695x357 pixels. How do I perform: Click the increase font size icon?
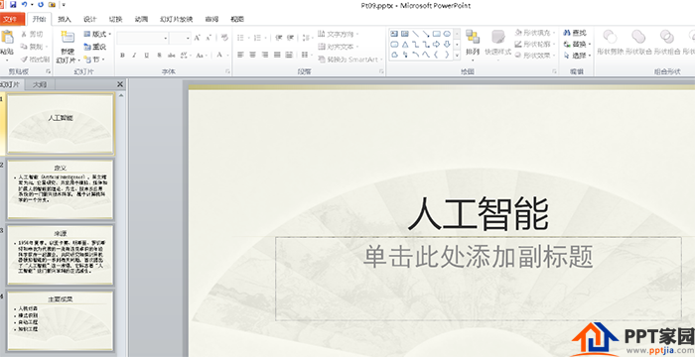point(198,38)
